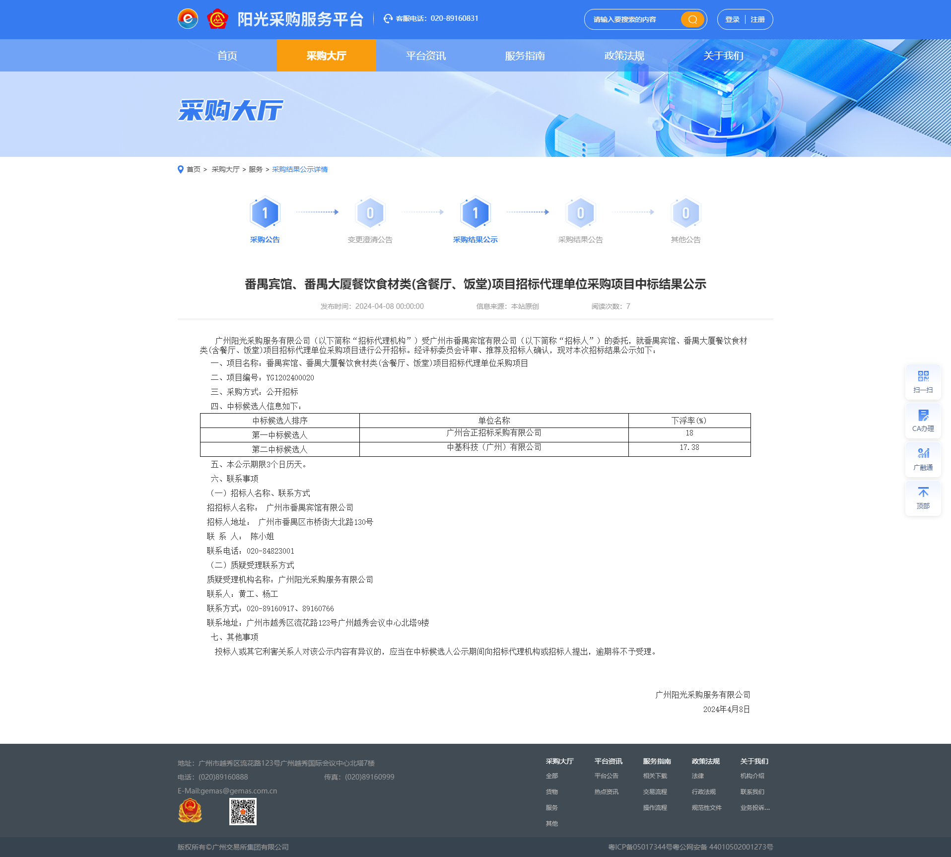
Task: Open the 政策法规 navigation tab
Action: tap(624, 56)
